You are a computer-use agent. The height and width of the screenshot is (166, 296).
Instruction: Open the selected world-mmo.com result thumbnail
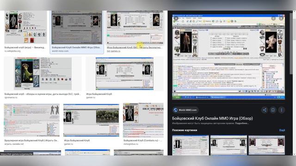[77, 28]
